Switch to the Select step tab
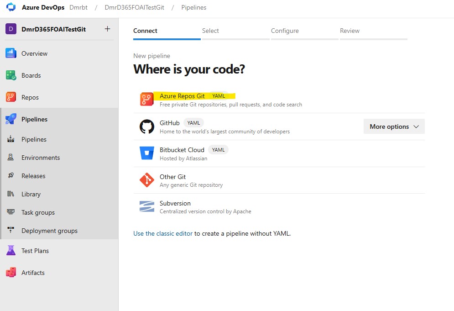The width and height of the screenshot is (454, 311). (x=236, y=32)
